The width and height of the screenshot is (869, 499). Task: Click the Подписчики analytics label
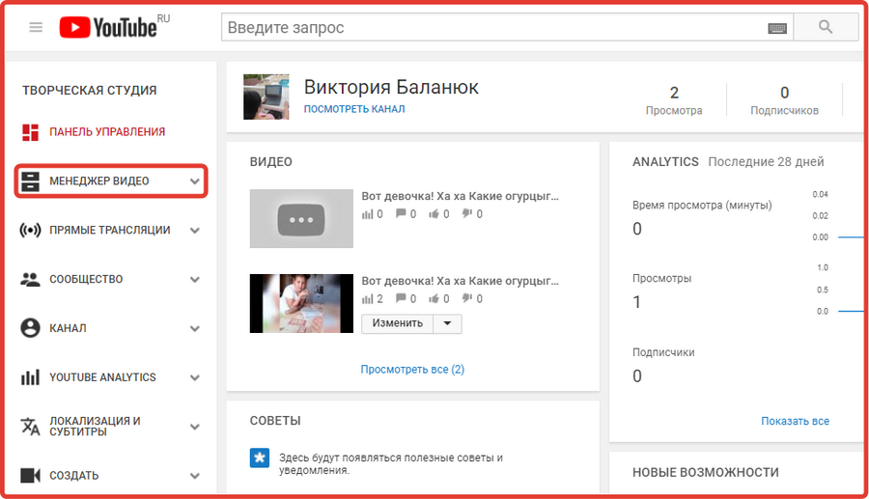click(663, 352)
